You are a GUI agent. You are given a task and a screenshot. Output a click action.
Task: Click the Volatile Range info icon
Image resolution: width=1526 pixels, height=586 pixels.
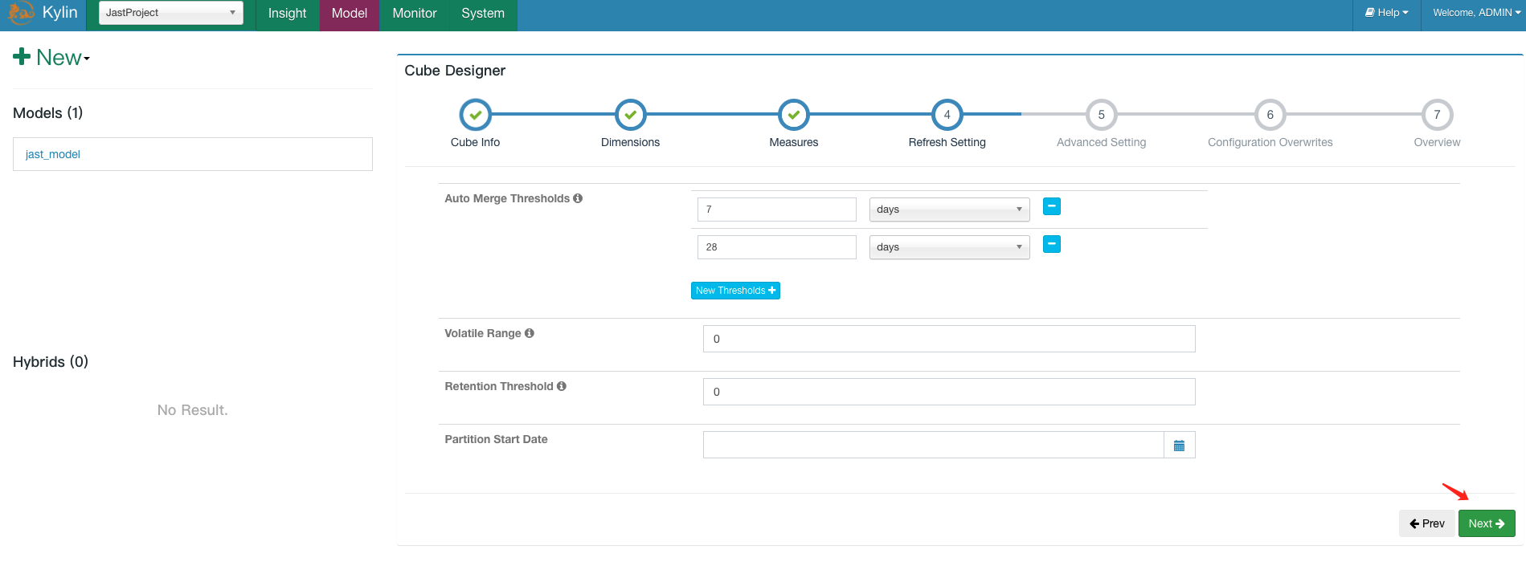coord(530,333)
